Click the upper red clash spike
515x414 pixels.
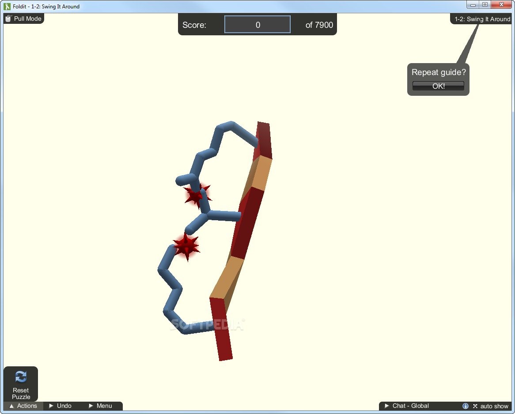[197, 196]
